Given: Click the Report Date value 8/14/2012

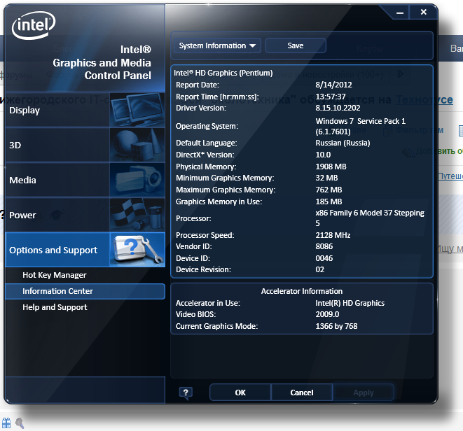Looking at the screenshot, I should click(333, 85).
